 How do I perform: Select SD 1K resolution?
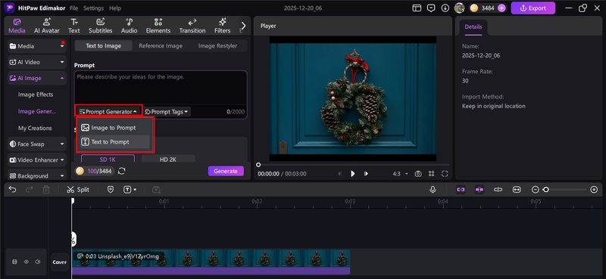108,159
